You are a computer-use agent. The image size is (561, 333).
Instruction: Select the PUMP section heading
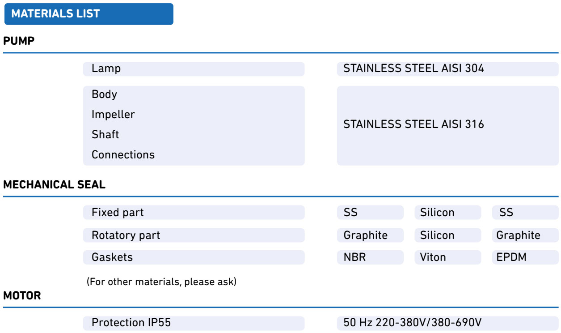pyautogui.click(x=19, y=41)
